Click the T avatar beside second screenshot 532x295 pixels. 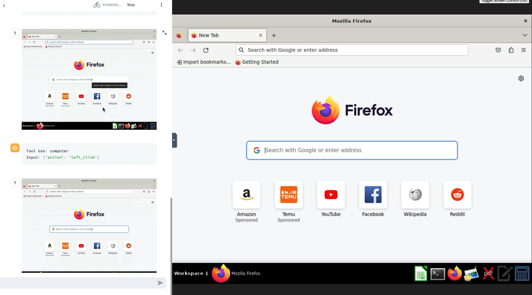point(15,183)
